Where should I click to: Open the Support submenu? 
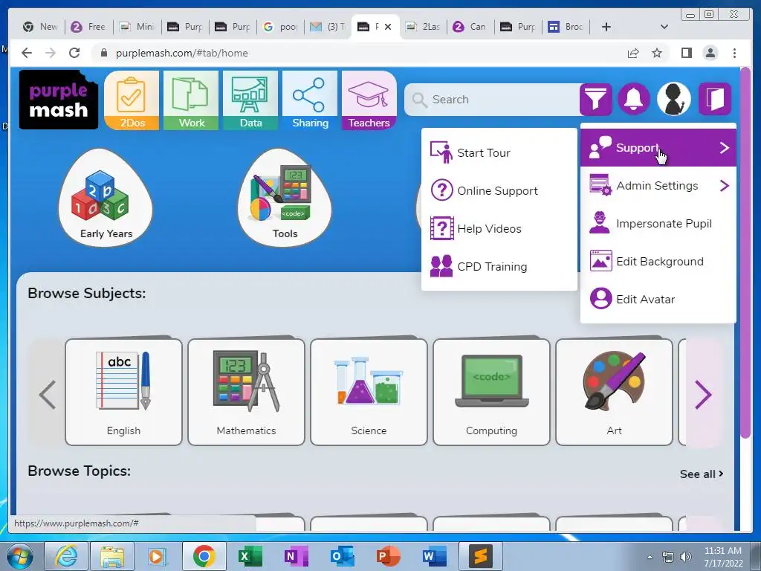tap(658, 148)
